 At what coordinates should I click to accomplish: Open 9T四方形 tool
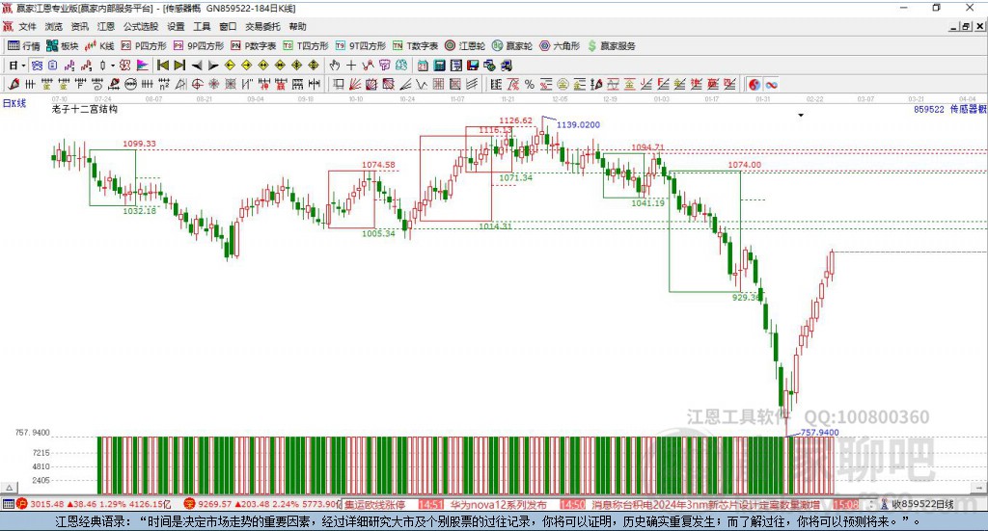(361, 46)
